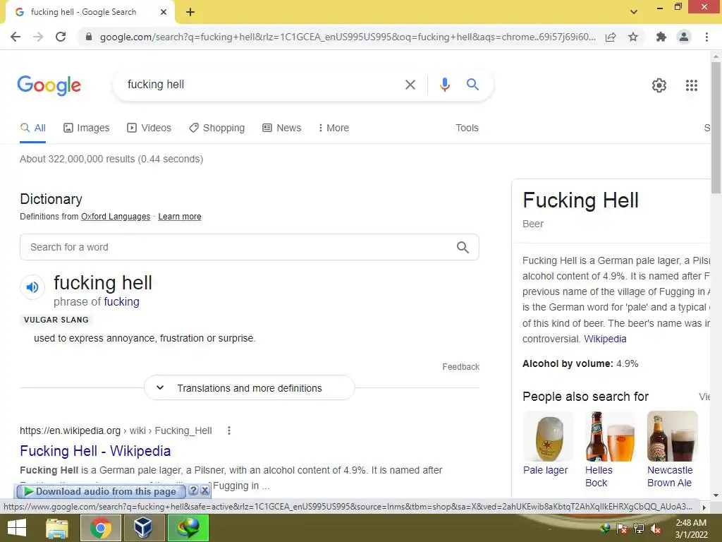Click the Google logo
The image size is (722, 542).
(x=49, y=85)
